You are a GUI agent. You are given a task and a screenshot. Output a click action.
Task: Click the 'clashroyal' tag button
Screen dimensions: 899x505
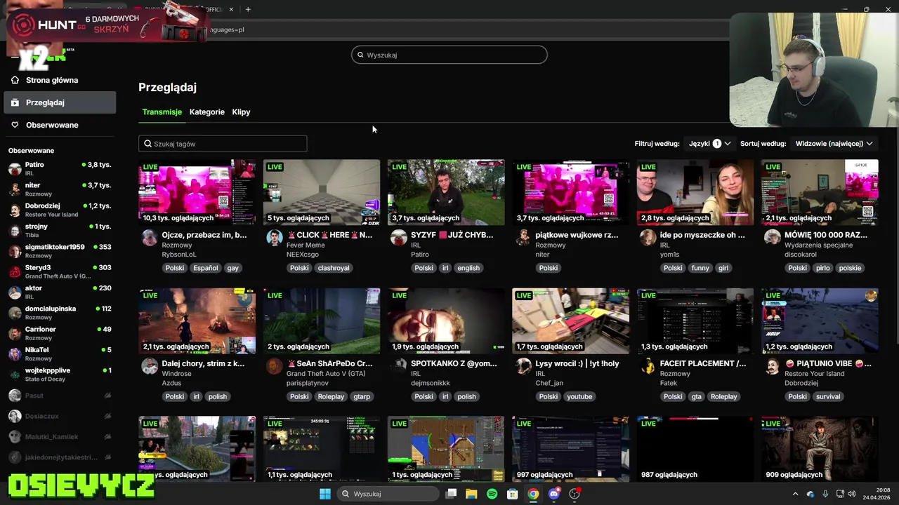pyautogui.click(x=334, y=268)
